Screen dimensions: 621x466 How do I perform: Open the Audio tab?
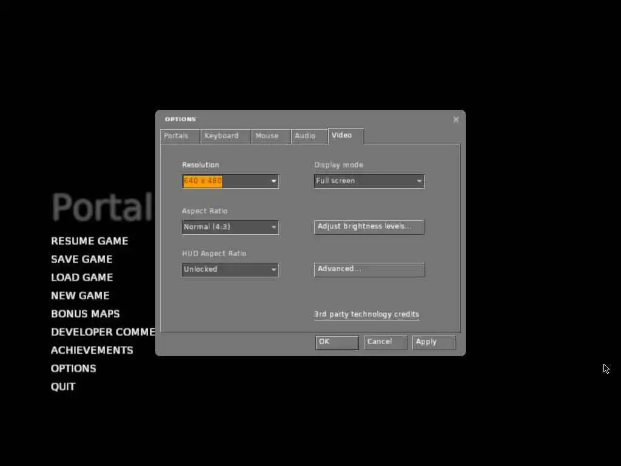coord(309,136)
